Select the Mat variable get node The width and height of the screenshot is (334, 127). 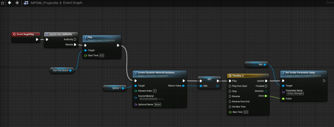coord(256,64)
